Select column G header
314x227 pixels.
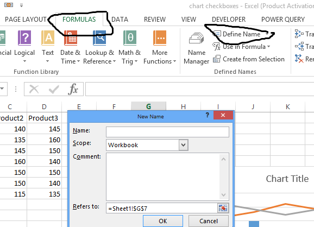click(x=148, y=106)
